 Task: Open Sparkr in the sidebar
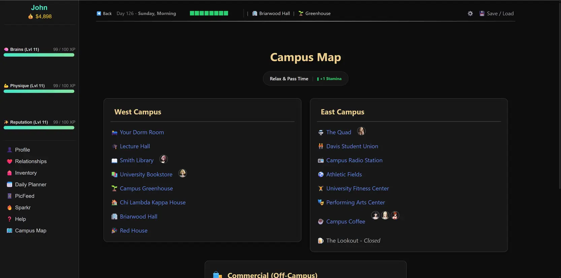(23, 207)
